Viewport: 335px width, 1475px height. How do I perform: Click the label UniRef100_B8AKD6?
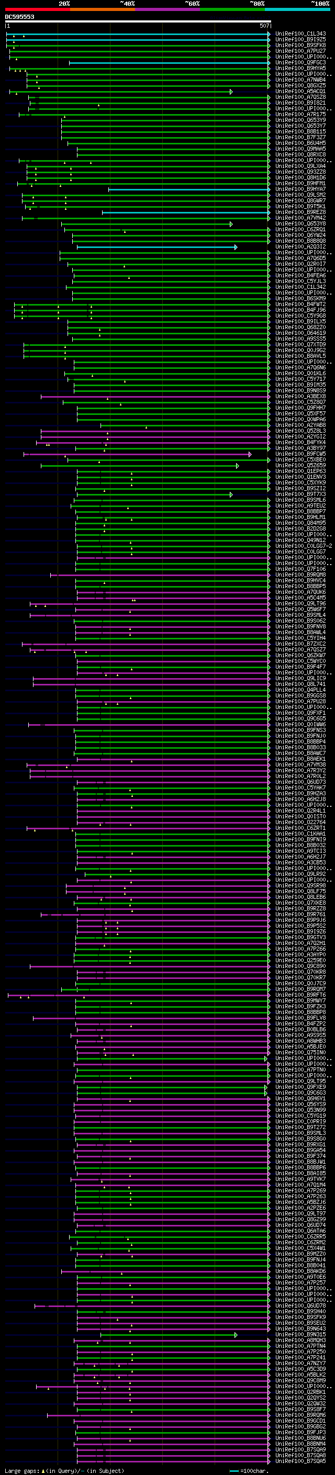300,1272
